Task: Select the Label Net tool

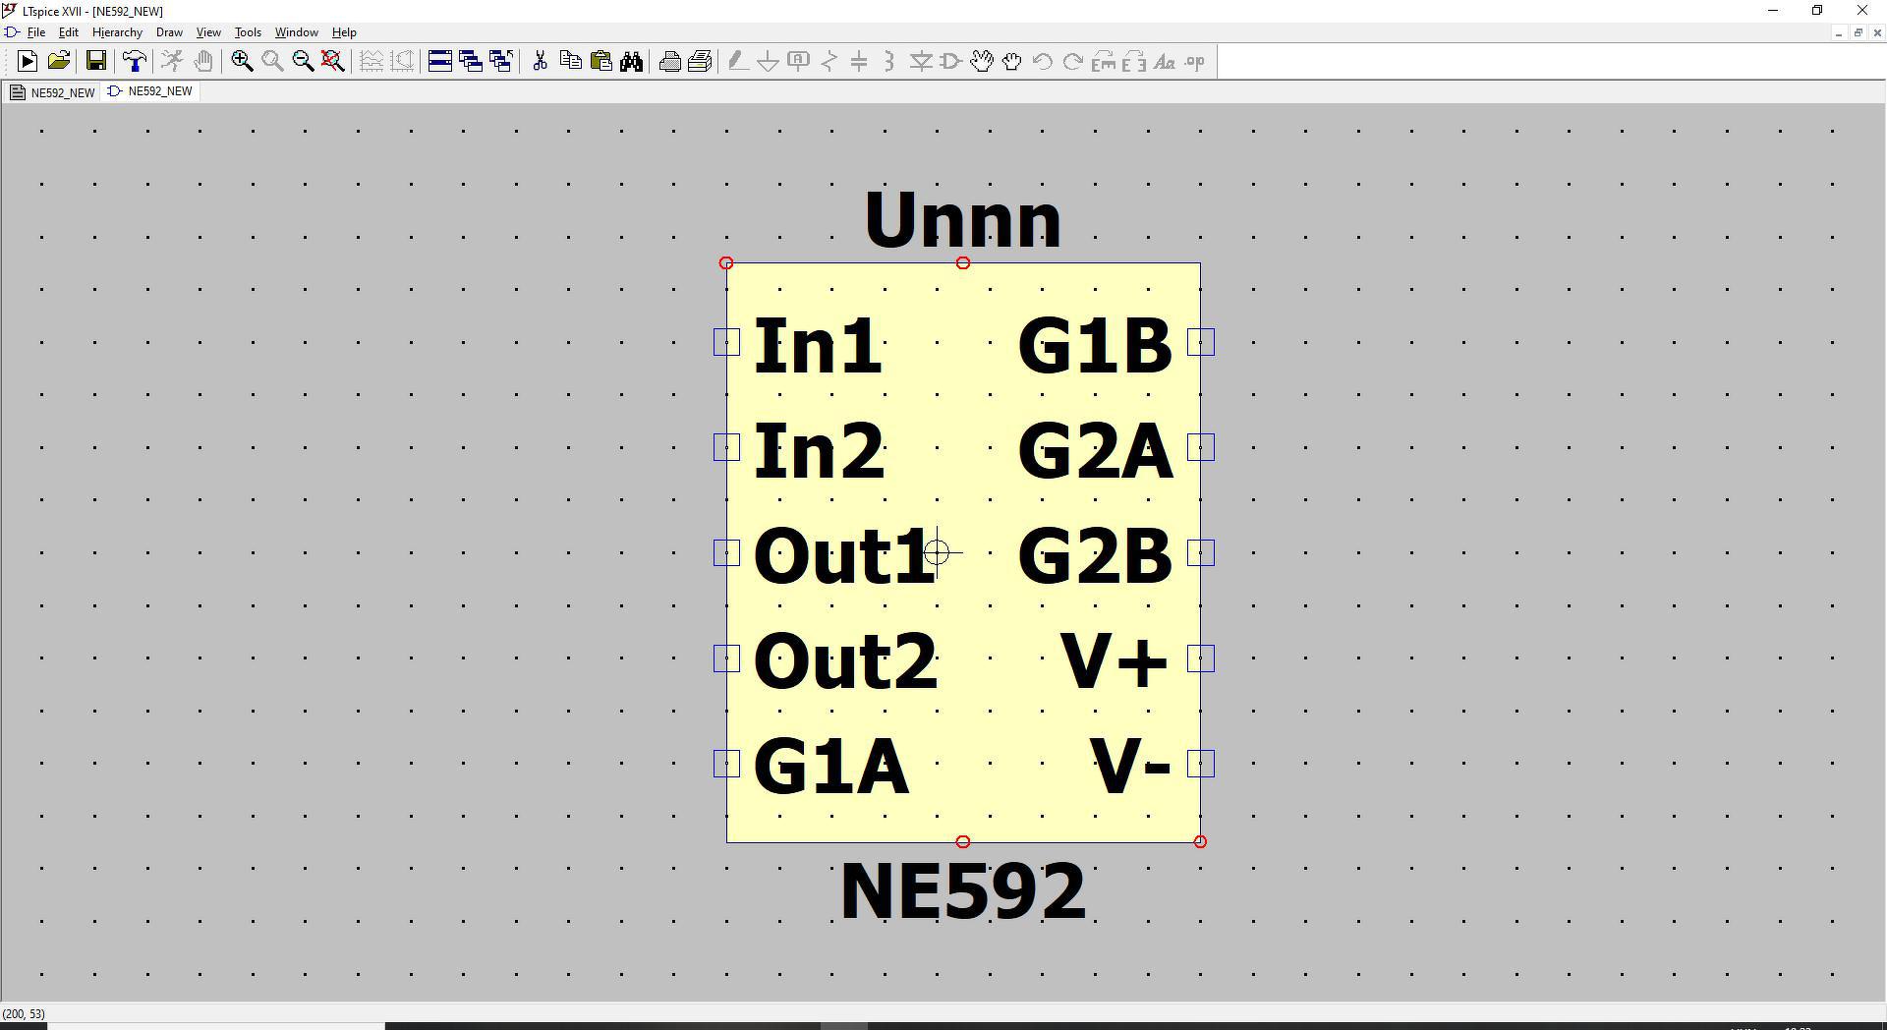Action: click(798, 62)
